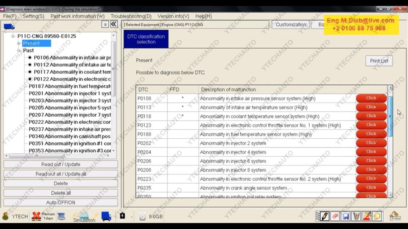Expand the Present tree node
This screenshot has height=229, width=408.
(x=19, y=43)
